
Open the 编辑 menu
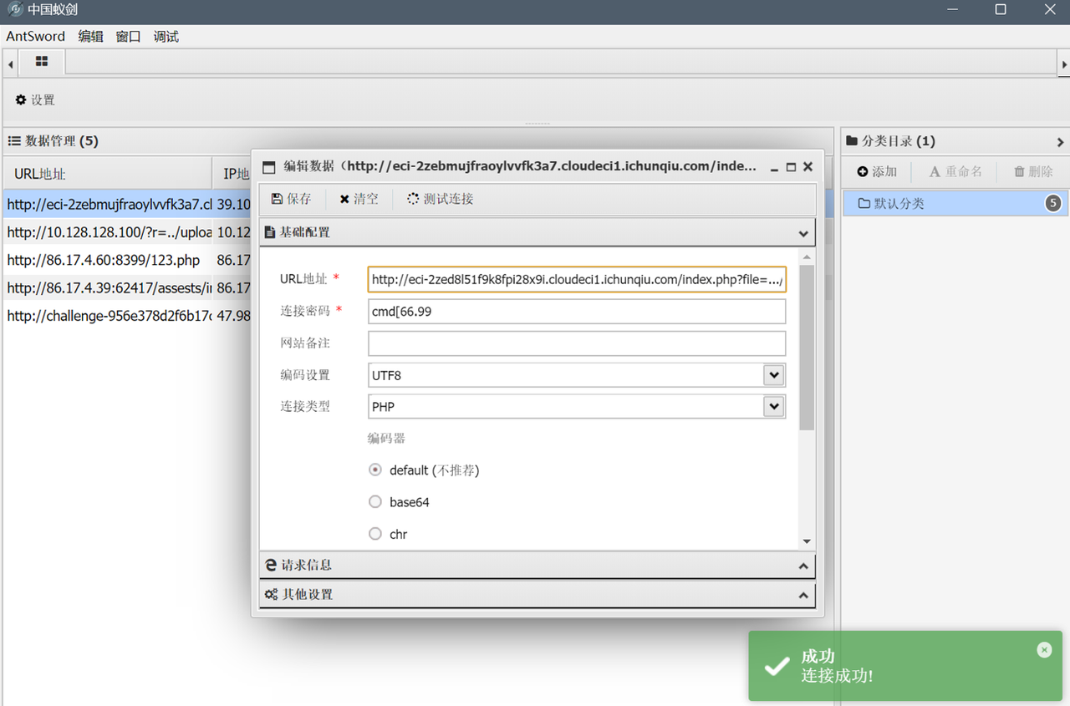pos(90,37)
